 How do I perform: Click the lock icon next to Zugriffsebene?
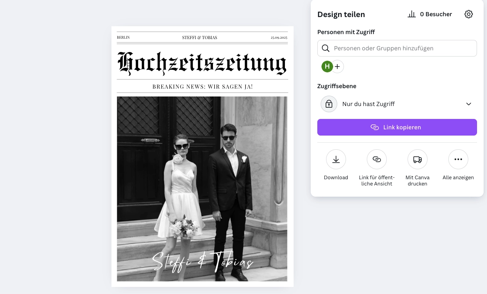329,104
